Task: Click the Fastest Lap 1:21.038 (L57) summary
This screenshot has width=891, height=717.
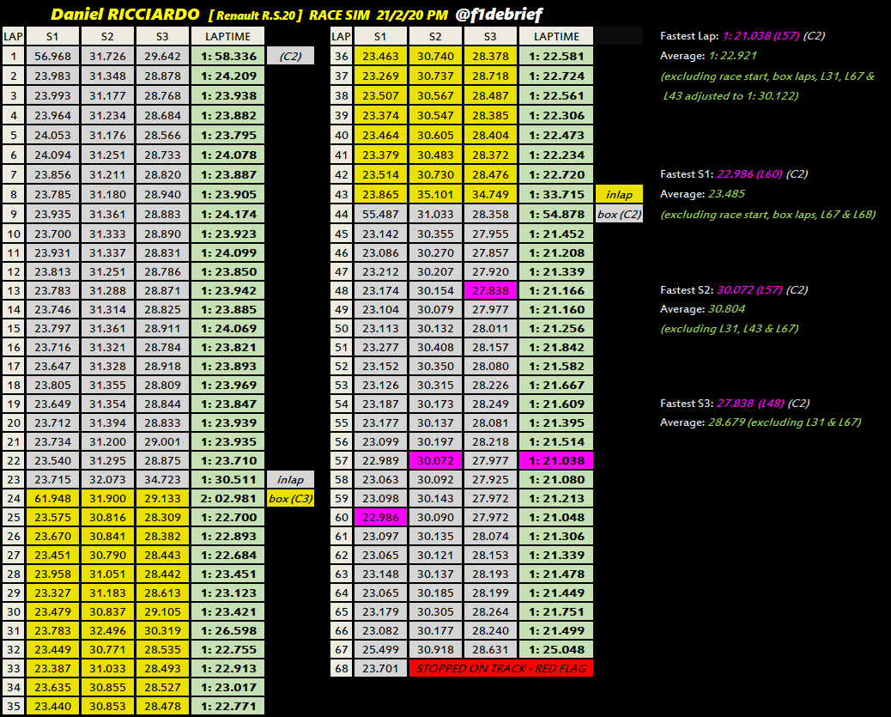Action: tap(742, 36)
